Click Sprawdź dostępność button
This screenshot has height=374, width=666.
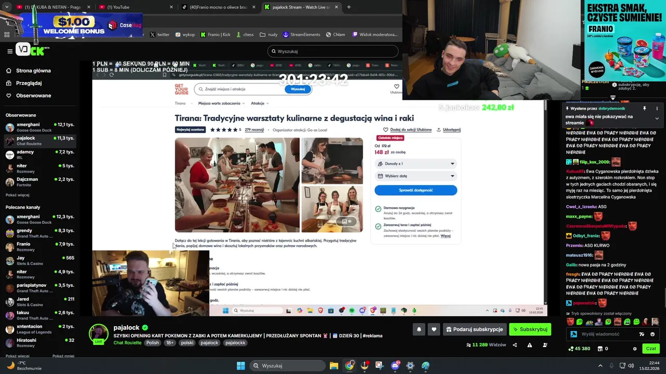tap(416, 190)
